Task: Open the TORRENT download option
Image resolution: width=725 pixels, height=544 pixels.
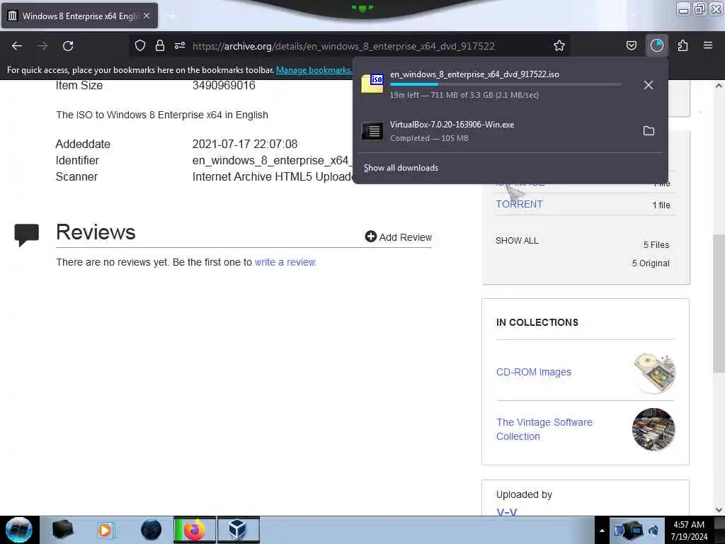Action: [519, 204]
